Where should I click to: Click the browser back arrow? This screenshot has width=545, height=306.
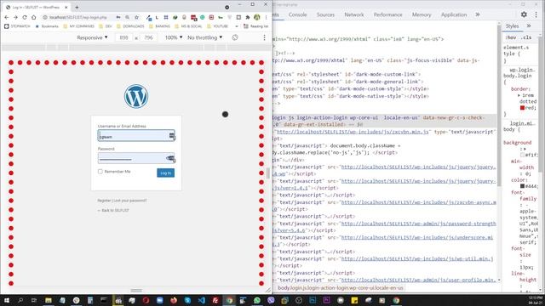[x=7, y=17]
